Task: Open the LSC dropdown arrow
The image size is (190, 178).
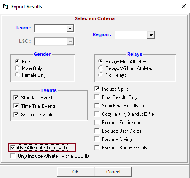Action: click(x=70, y=42)
